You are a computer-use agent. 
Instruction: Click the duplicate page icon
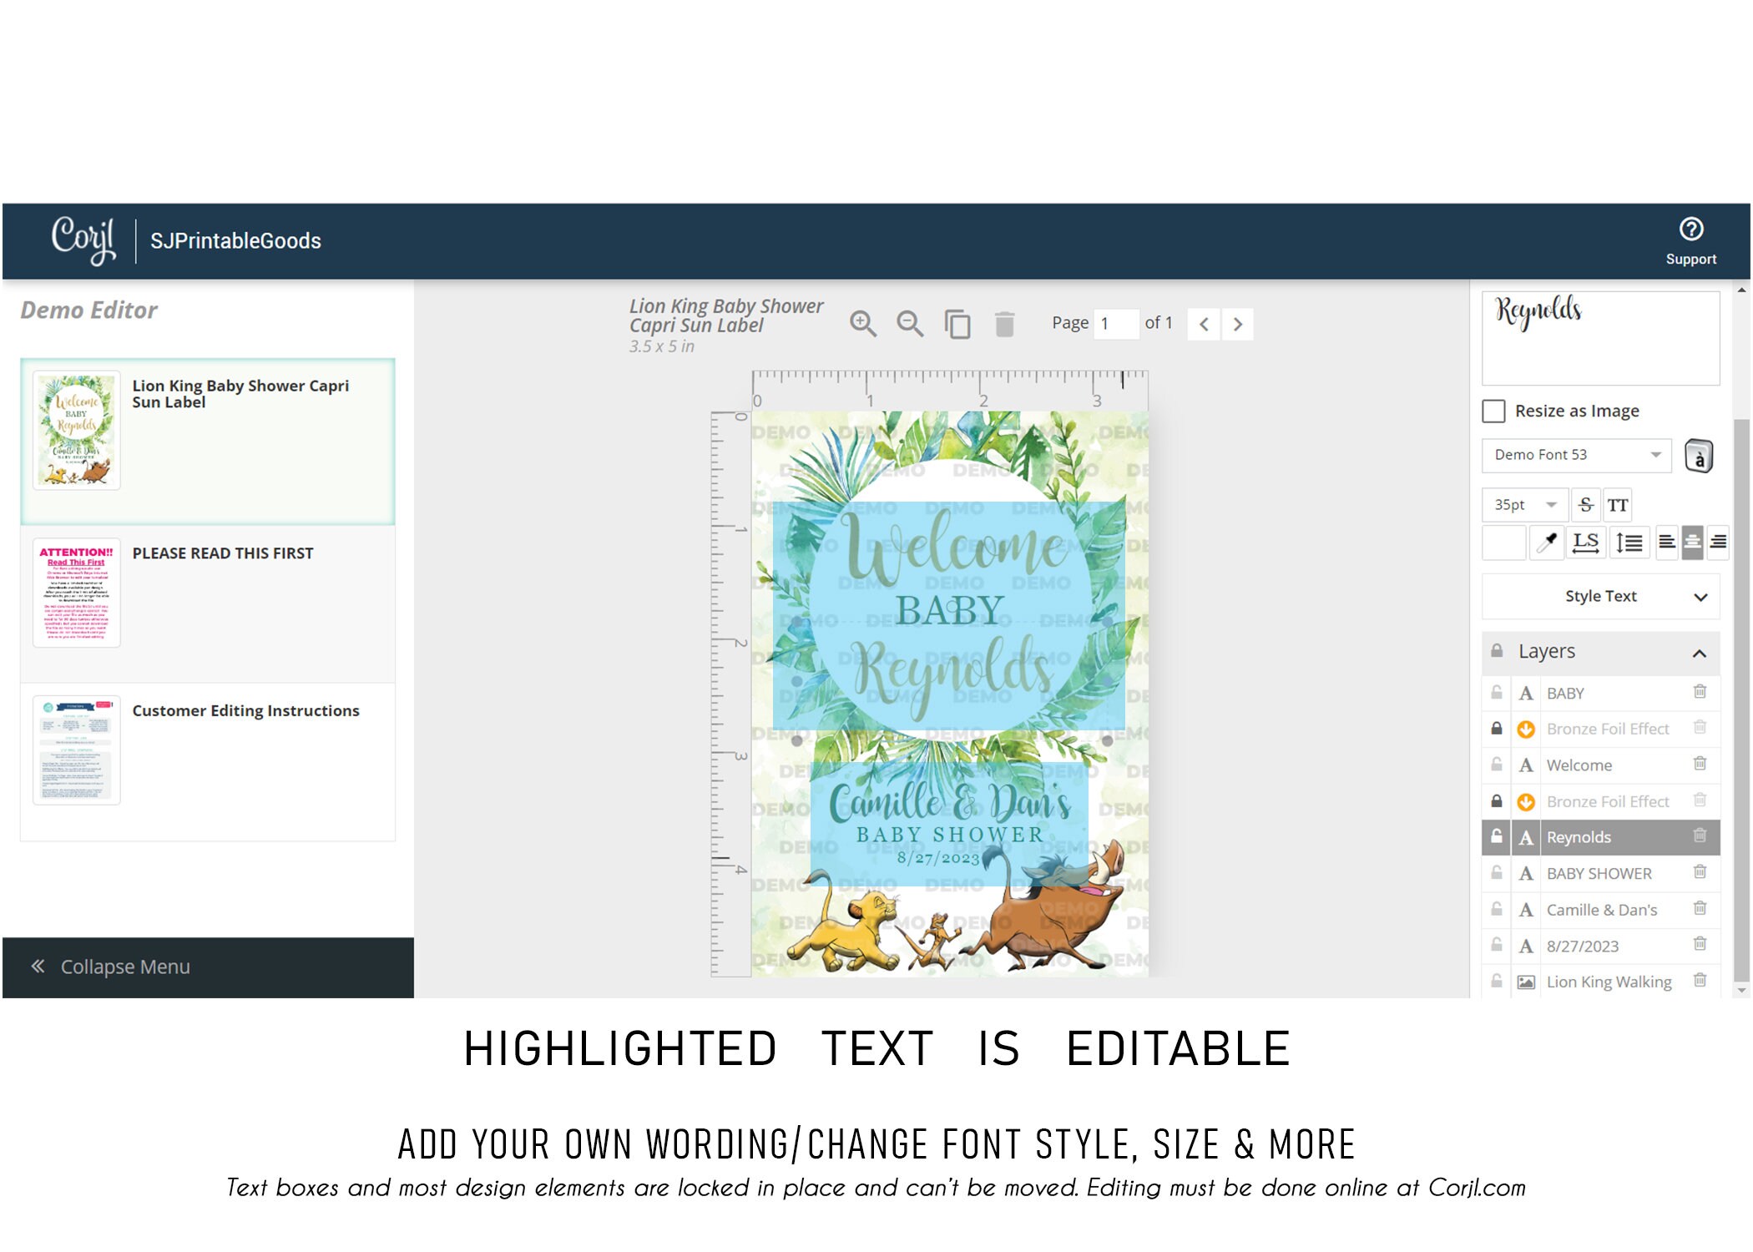957,324
